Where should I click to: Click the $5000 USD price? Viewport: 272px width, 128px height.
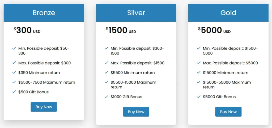[214, 30]
